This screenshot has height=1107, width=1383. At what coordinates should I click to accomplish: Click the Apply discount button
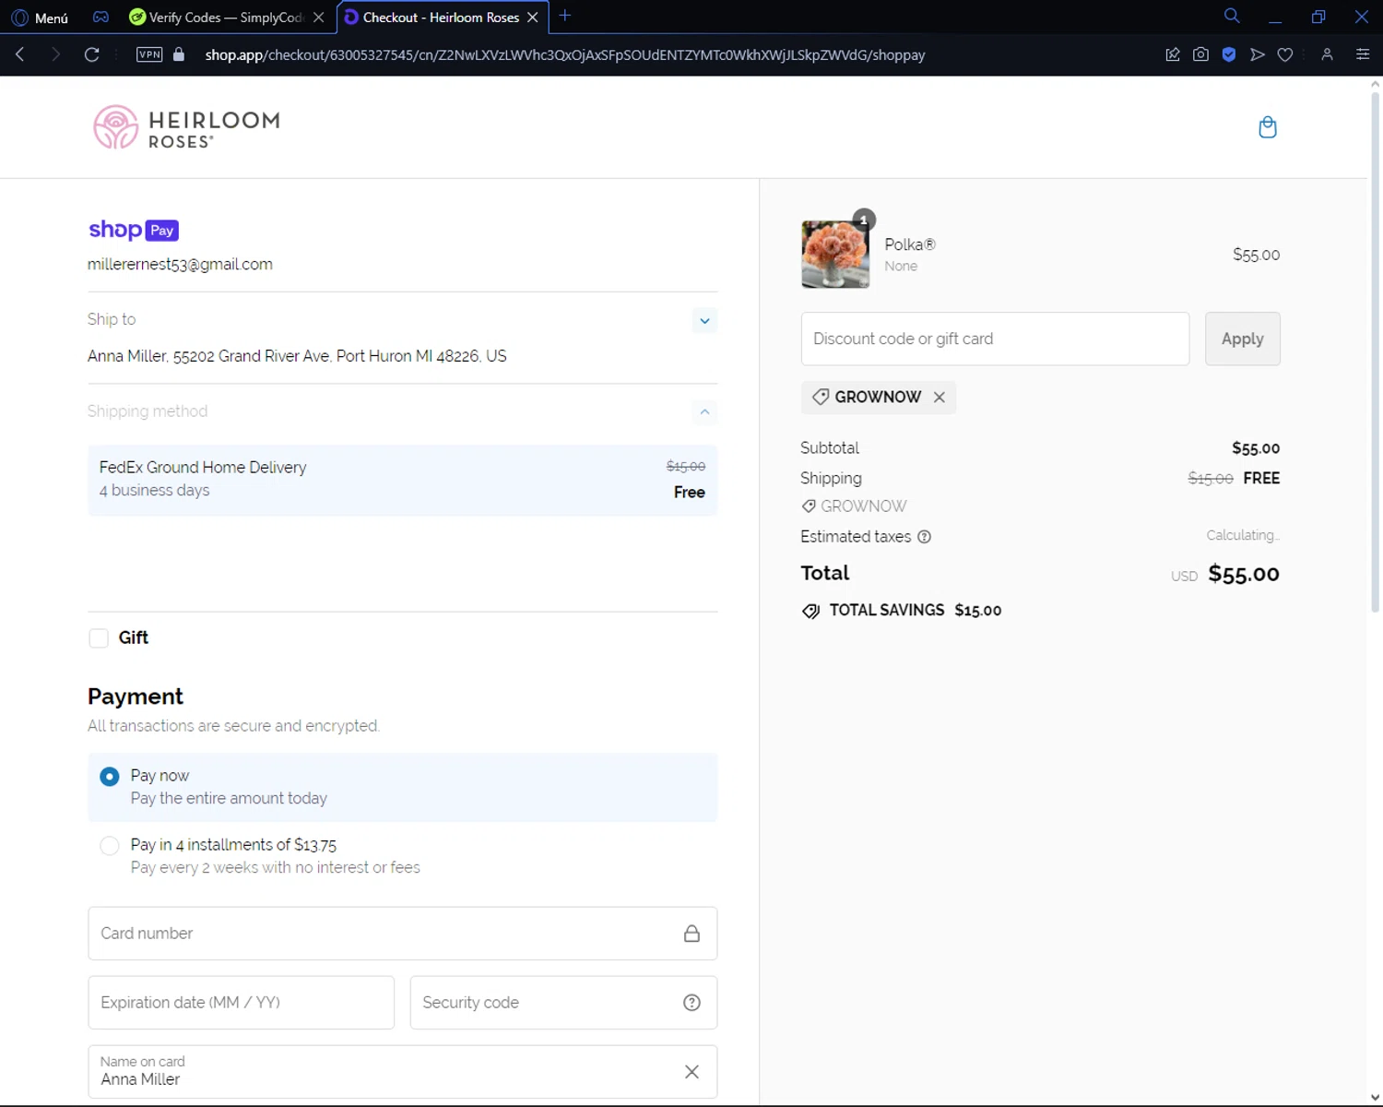(1242, 339)
